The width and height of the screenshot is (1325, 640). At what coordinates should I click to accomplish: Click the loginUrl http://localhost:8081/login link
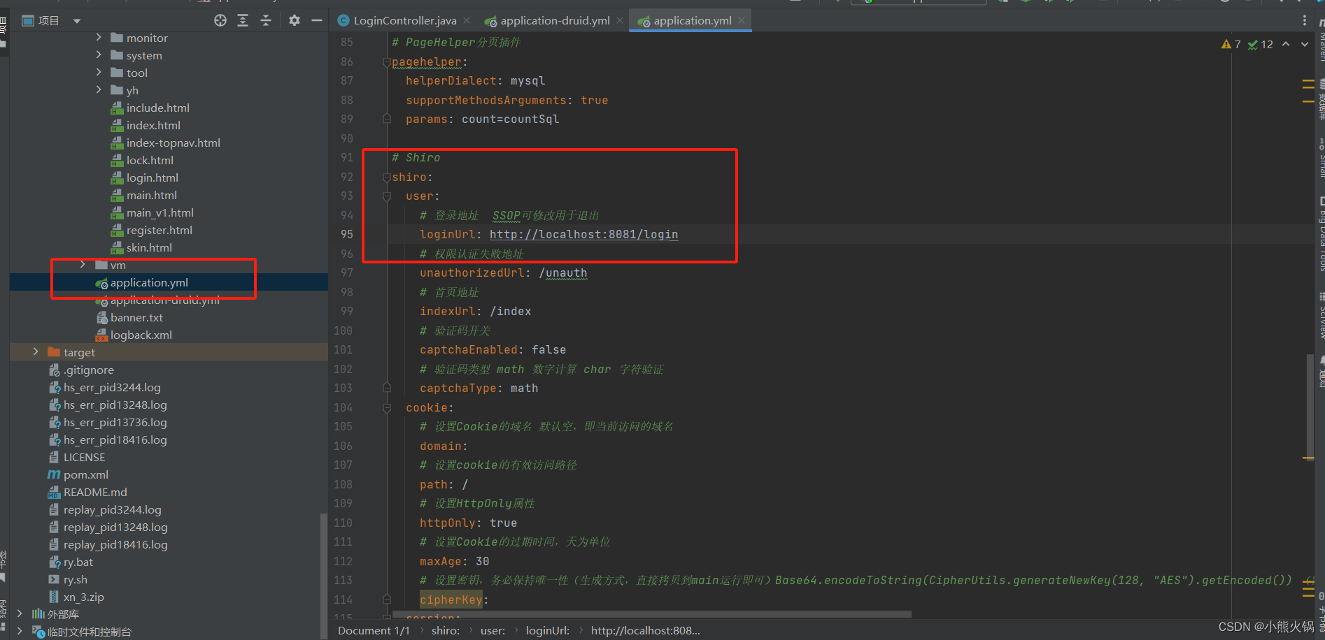click(x=583, y=234)
